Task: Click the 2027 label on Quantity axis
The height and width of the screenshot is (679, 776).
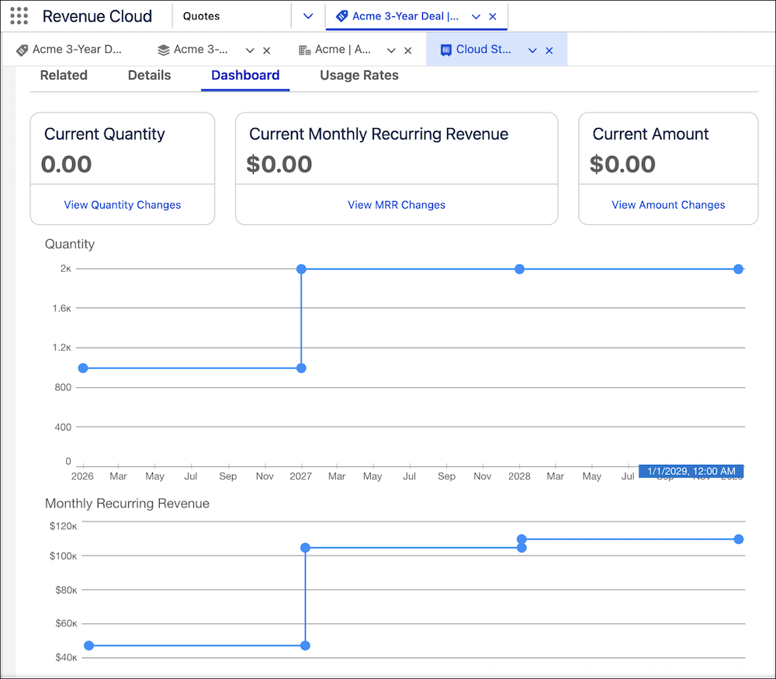Action: [x=300, y=476]
